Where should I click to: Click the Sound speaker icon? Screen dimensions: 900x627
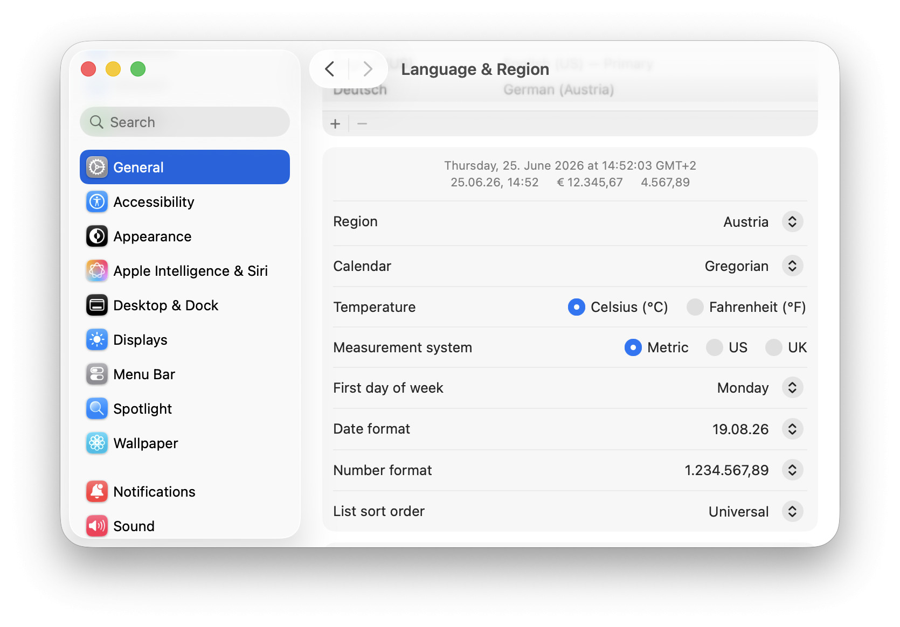pos(97,526)
